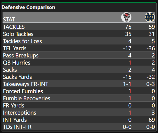
Task: Click the TACKLES value 75
Action: point(128,27)
